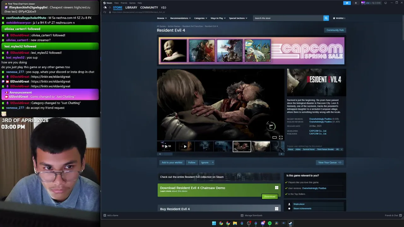Switch to the COMMUNITY tab
The width and height of the screenshot is (404, 227).
tap(149, 8)
